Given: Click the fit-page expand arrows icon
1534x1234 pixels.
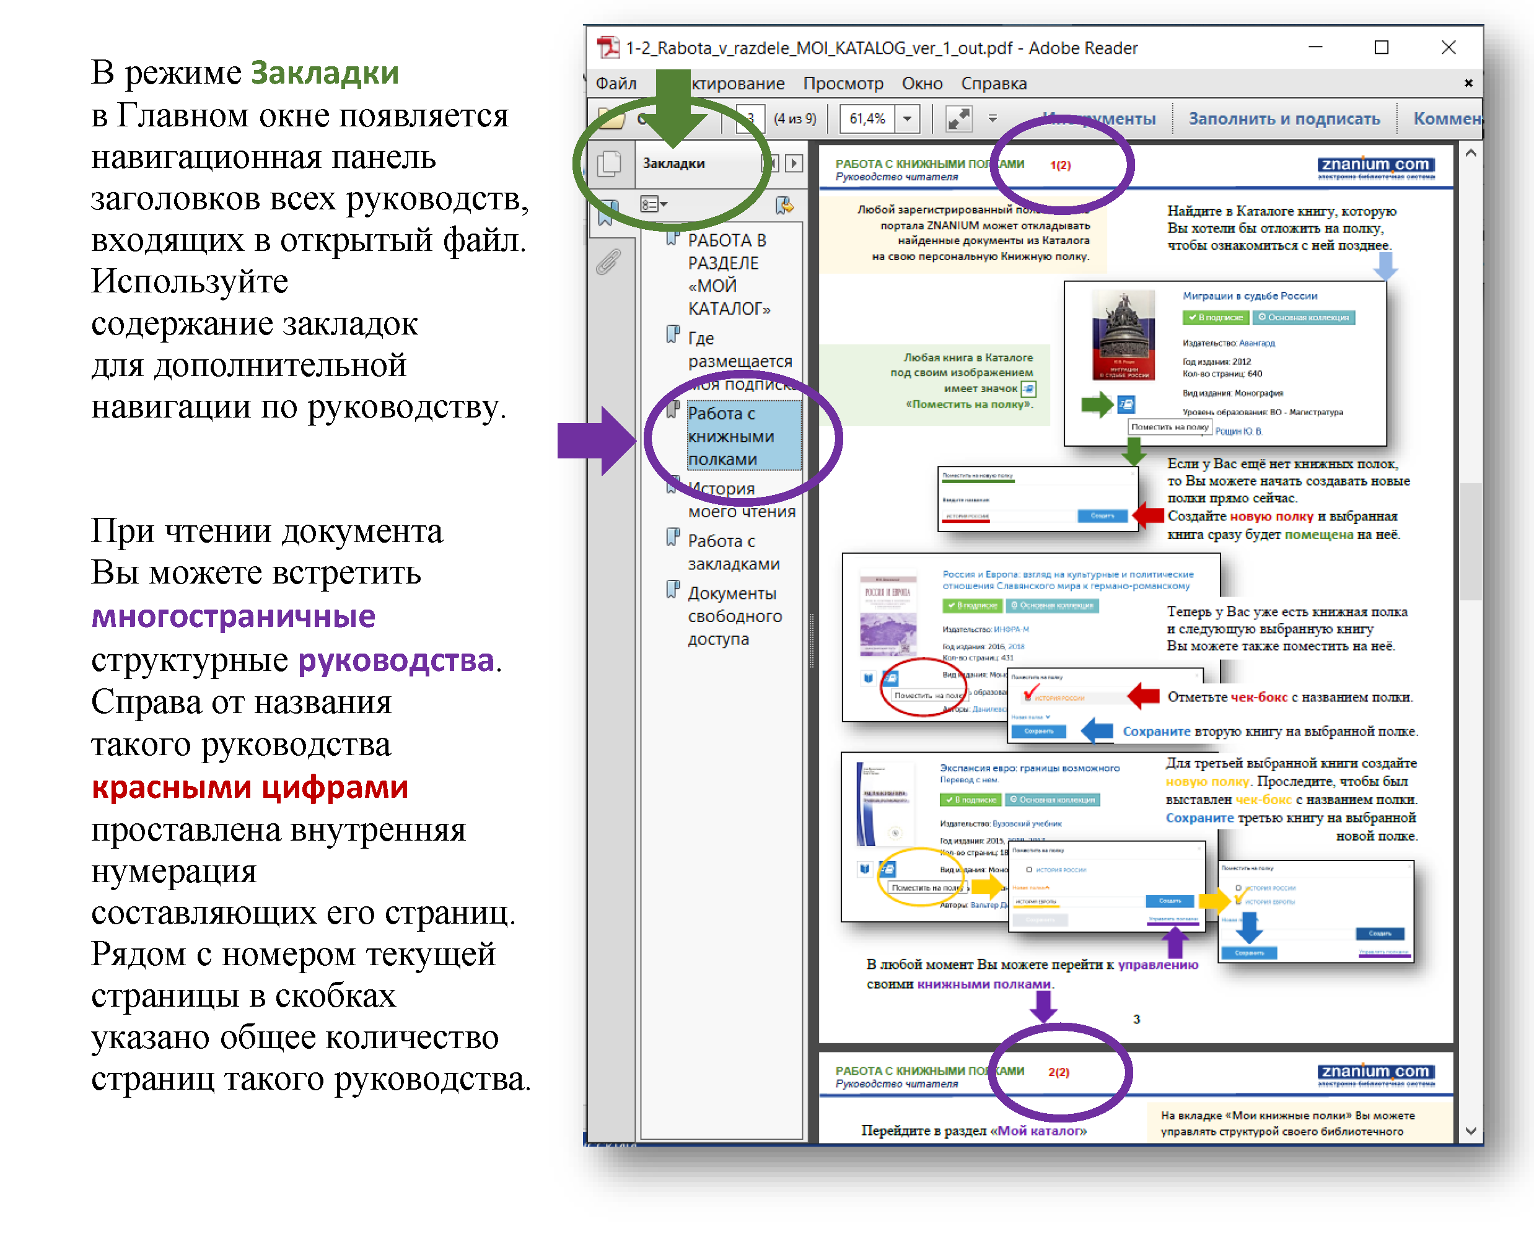Looking at the screenshot, I should click(958, 119).
